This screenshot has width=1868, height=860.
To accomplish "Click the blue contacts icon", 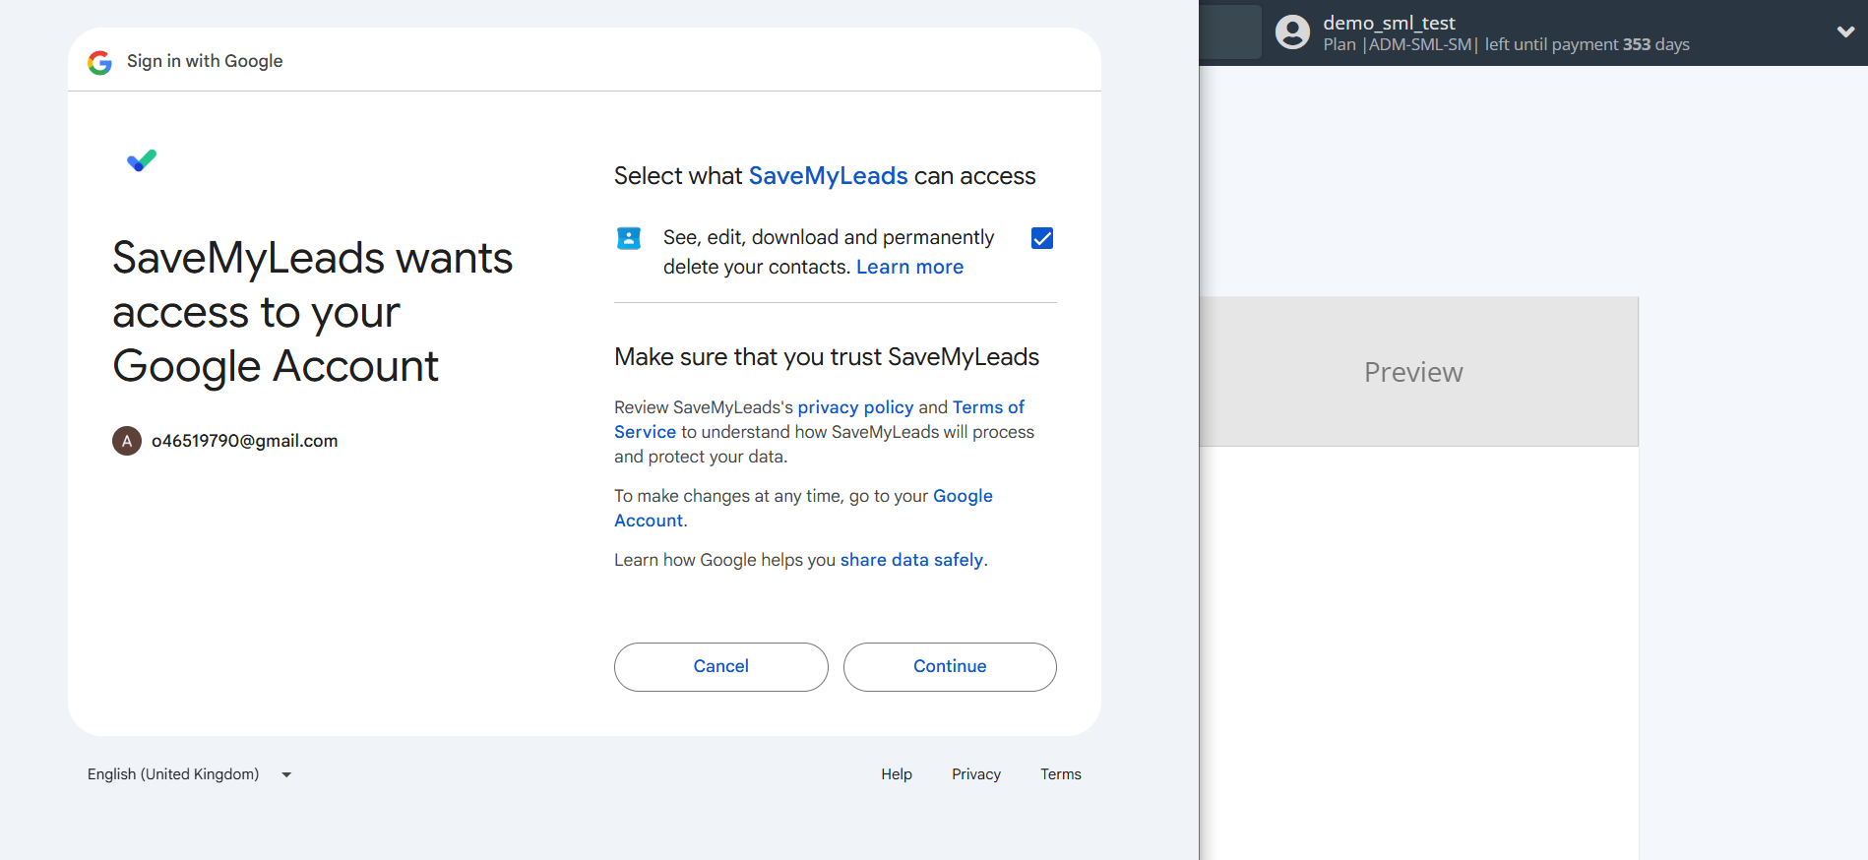I will (x=629, y=238).
